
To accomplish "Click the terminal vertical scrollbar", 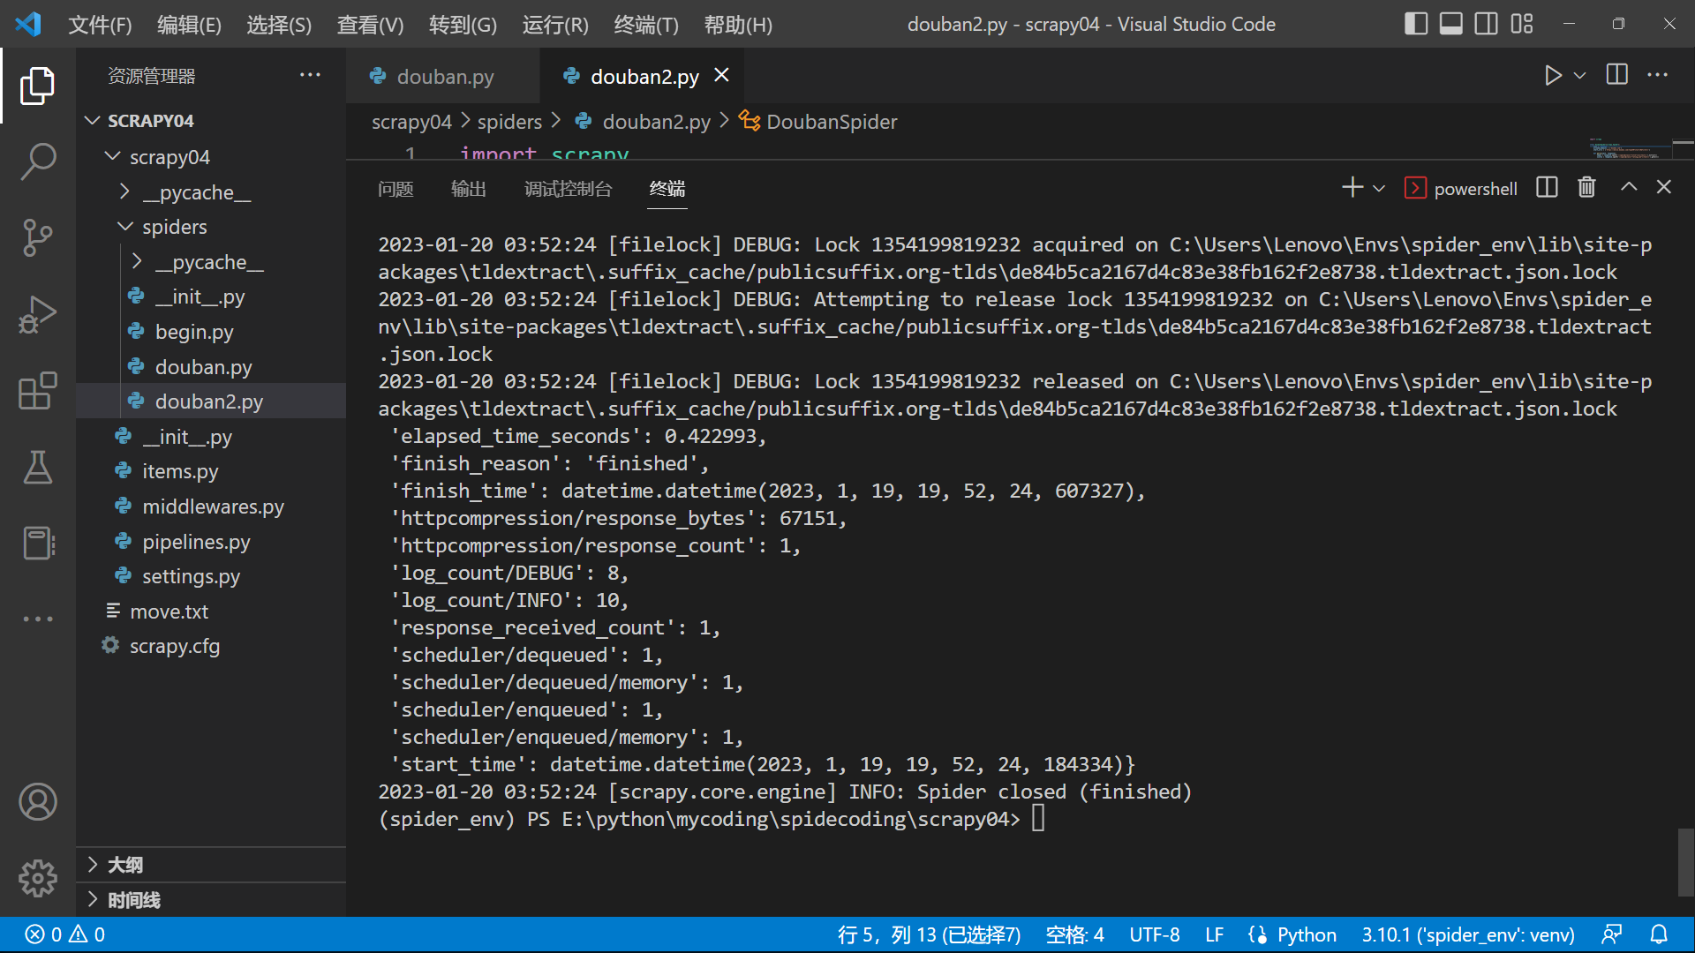I will [x=1685, y=862].
